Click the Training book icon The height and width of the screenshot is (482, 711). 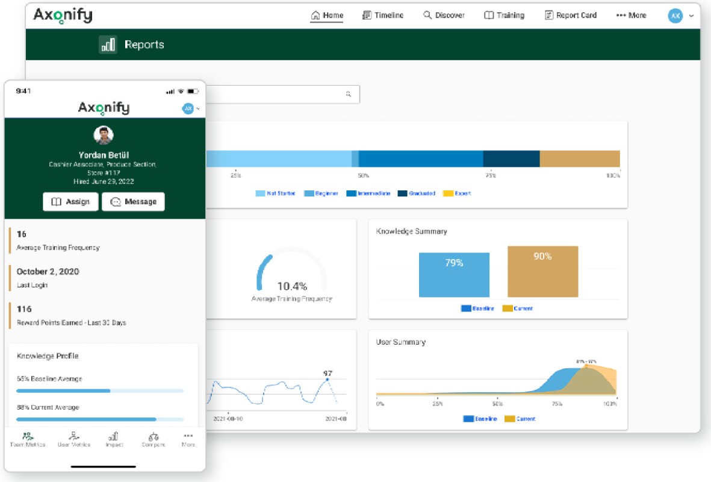tap(489, 16)
